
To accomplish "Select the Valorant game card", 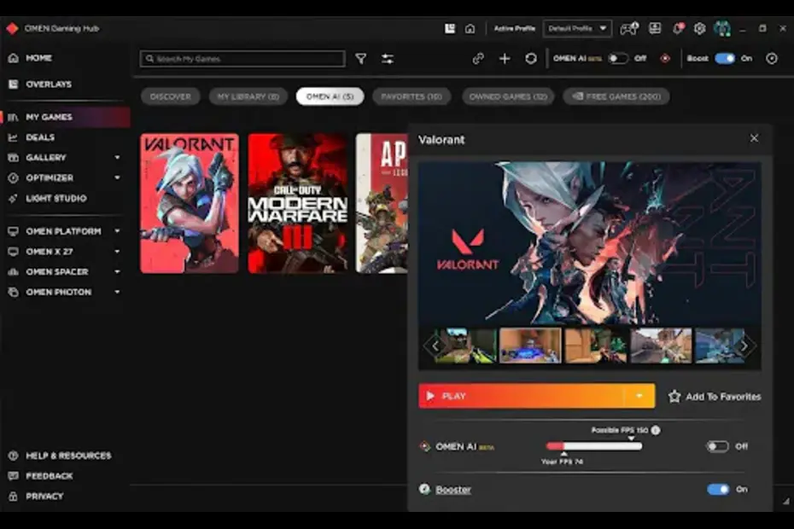I will 190,203.
